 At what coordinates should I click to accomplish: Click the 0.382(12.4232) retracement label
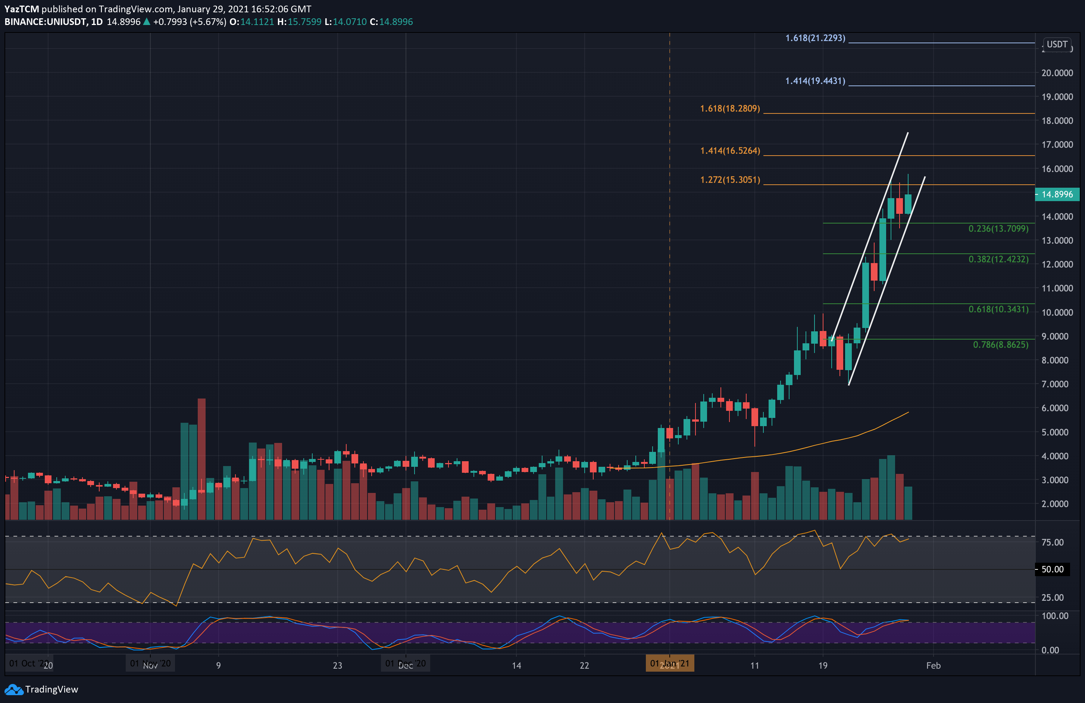point(998,259)
